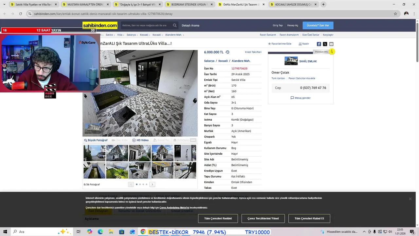
Task: Click Tüm Çerezleri Reddet button
Action: (x=218, y=218)
